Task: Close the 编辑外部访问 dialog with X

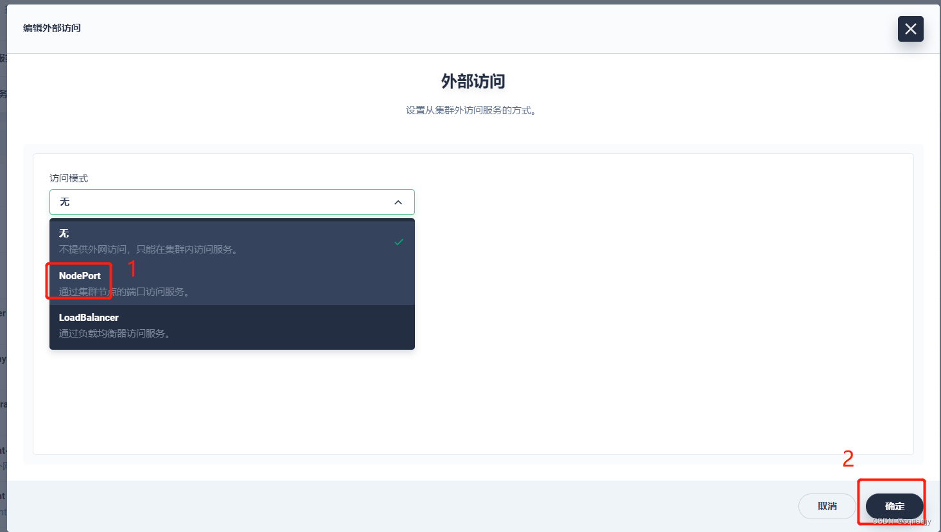Action: tap(910, 29)
